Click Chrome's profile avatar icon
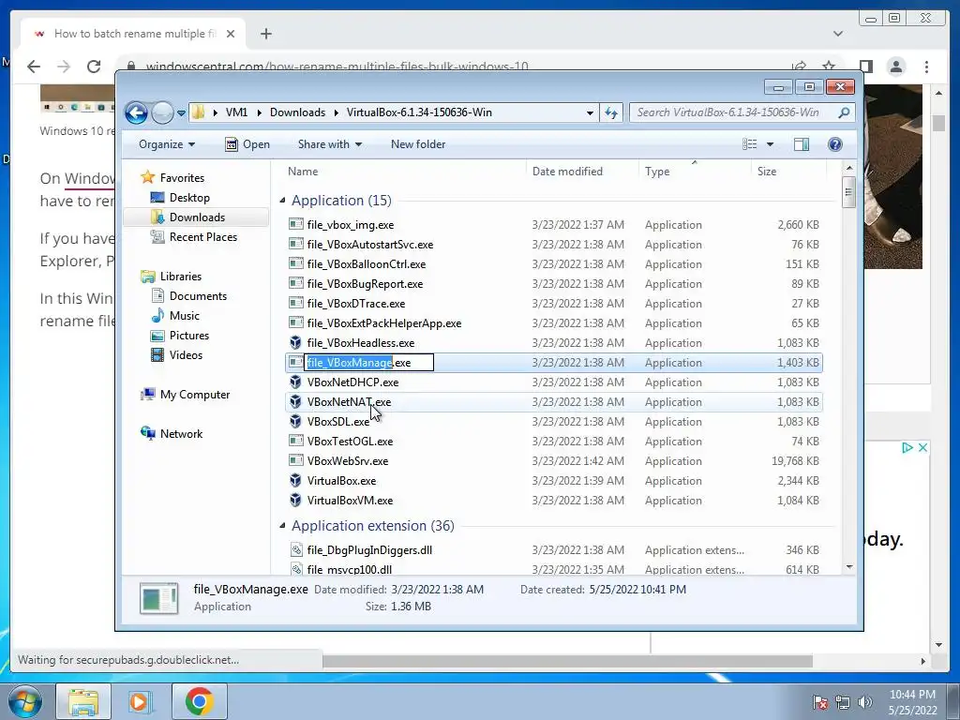960x720 pixels. (895, 67)
